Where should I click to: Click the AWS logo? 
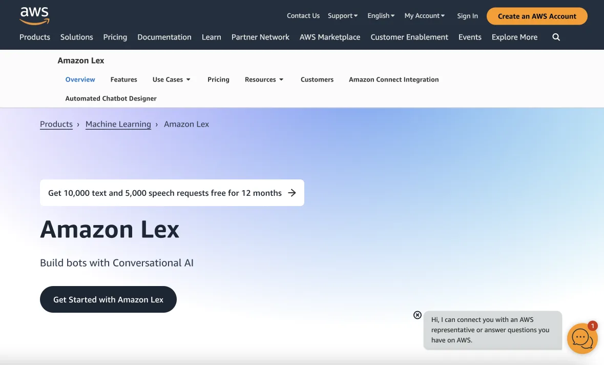tap(34, 16)
